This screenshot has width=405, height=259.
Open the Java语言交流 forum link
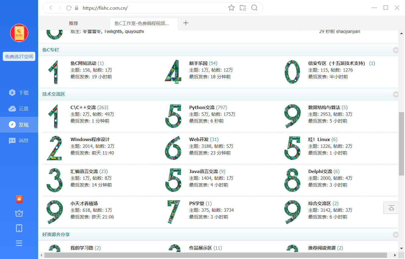(203, 172)
